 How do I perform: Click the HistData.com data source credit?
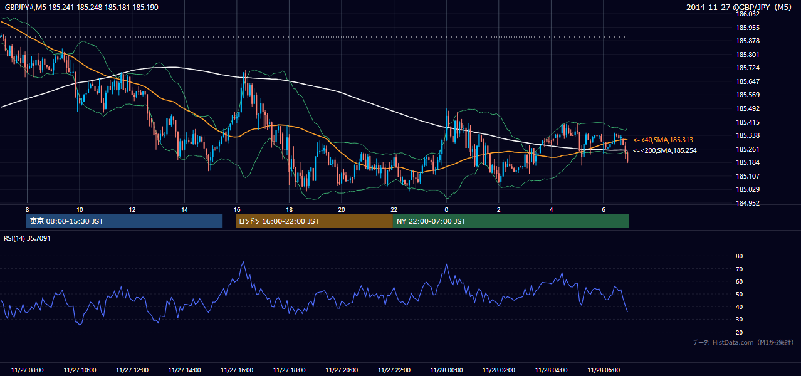coord(743,342)
